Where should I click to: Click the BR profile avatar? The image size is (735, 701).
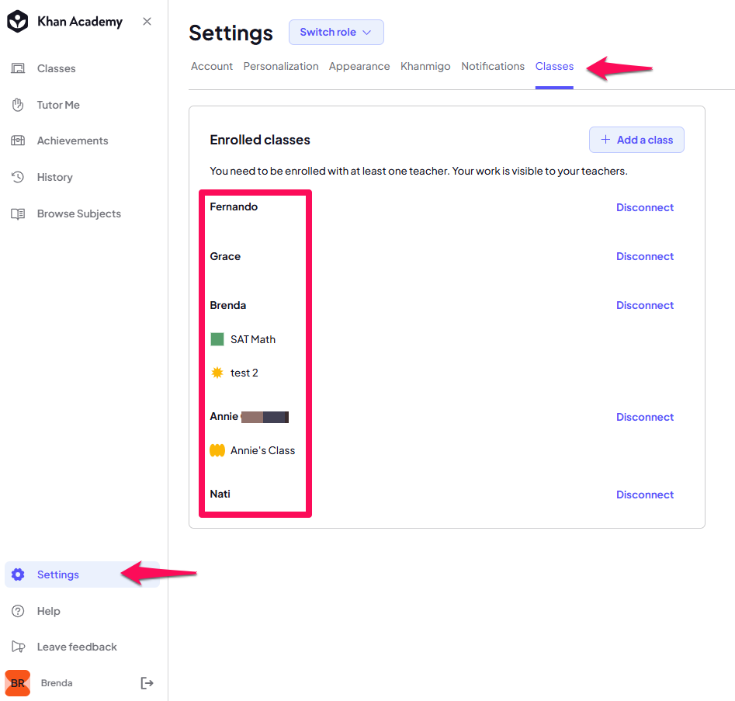click(x=18, y=683)
